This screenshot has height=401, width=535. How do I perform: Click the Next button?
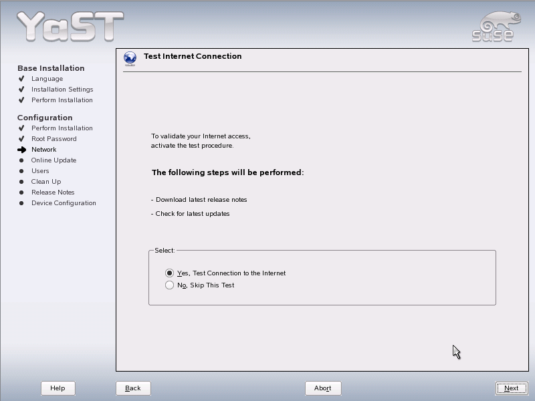pyautogui.click(x=511, y=388)
